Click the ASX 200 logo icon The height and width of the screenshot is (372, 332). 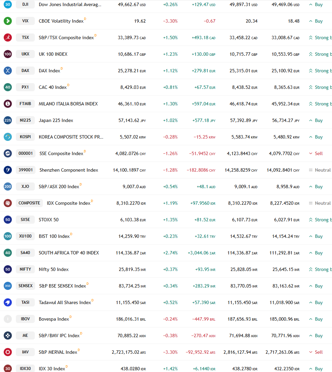[7, 187]
